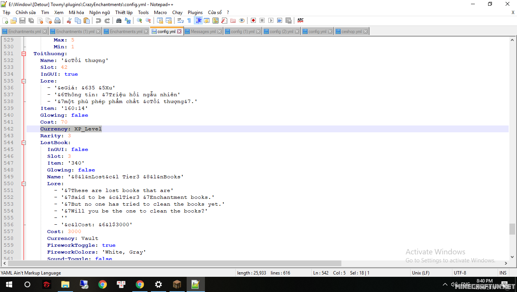Viewport: 517px width, 292px height.
Task: Click the ABC spell check icon
Action: 300,21
